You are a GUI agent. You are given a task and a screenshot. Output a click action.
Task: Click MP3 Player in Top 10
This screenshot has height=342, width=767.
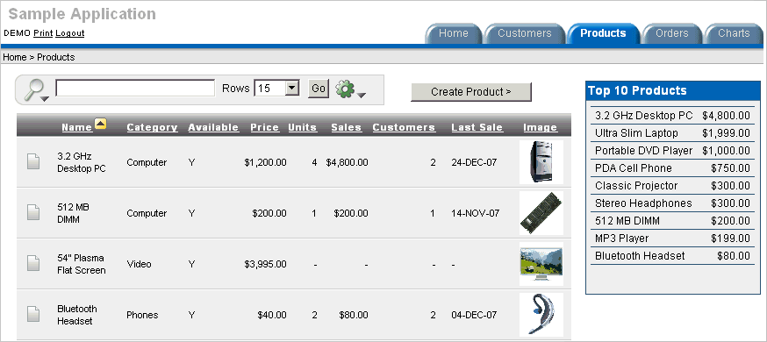click(621, 239)
